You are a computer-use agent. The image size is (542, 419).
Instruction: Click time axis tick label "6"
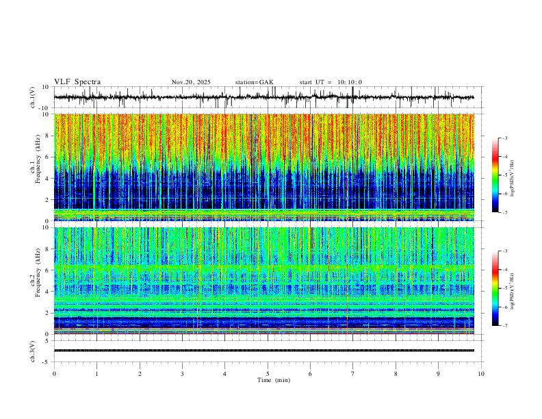[310, 374]
